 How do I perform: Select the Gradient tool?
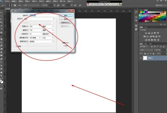click(1, 49)
